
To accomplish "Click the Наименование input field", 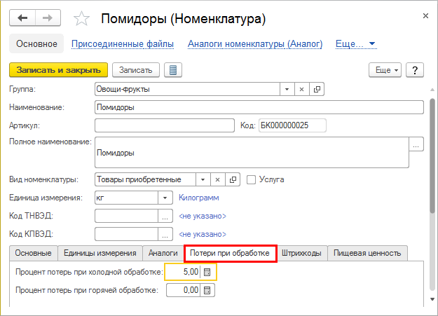I will tap(258, 107).
